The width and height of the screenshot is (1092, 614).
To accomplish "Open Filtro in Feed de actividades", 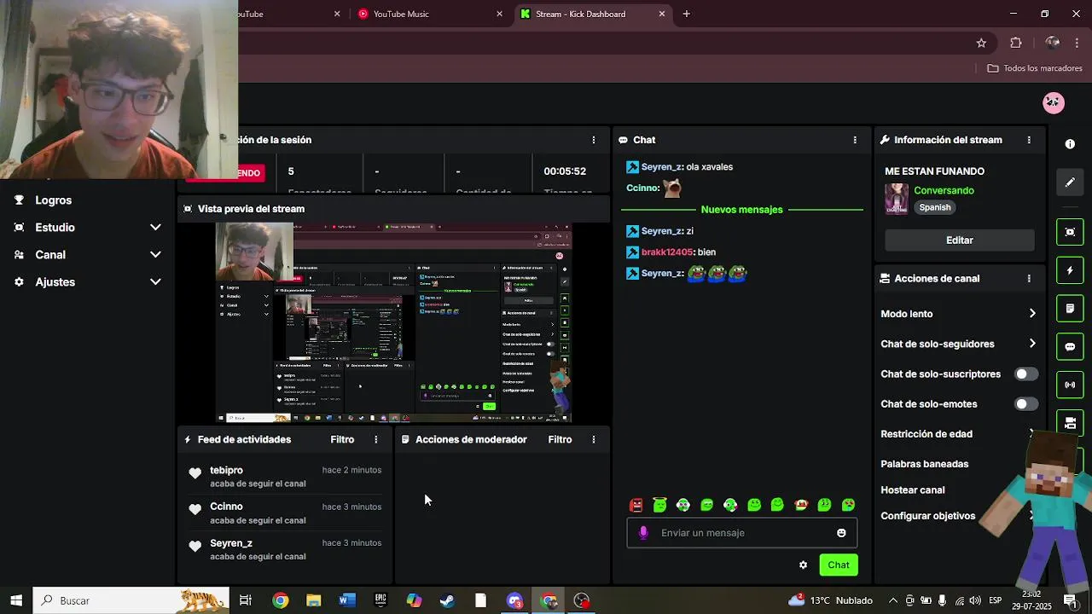I will [342, 439].
